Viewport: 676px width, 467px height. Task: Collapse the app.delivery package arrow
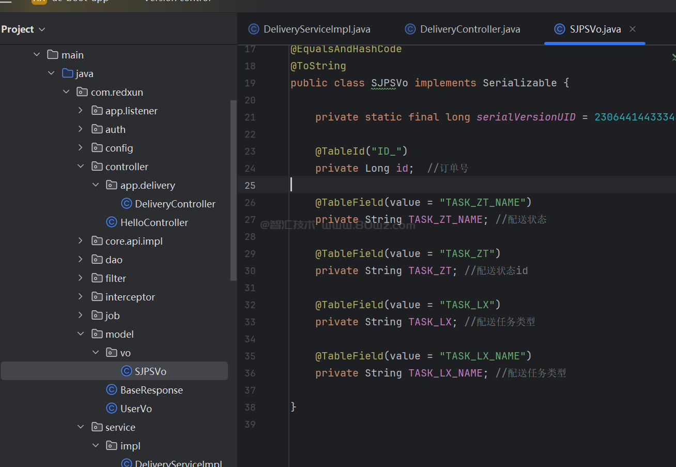(x=95, y=185)
